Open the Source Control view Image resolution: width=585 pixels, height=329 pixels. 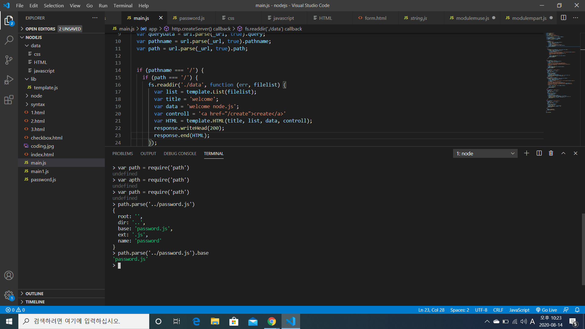point(9,60)
